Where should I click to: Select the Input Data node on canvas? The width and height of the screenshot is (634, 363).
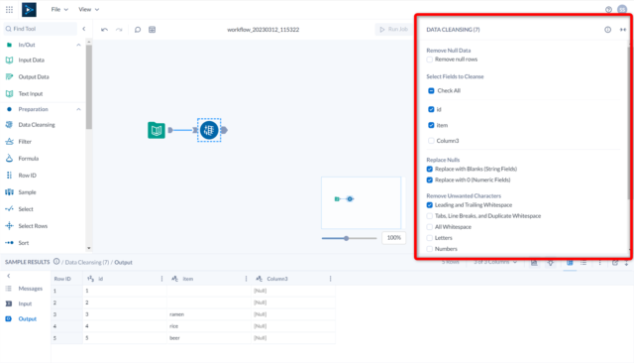click(x=157, y=130)
